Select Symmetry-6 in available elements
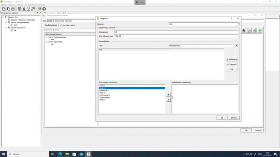 132,97
